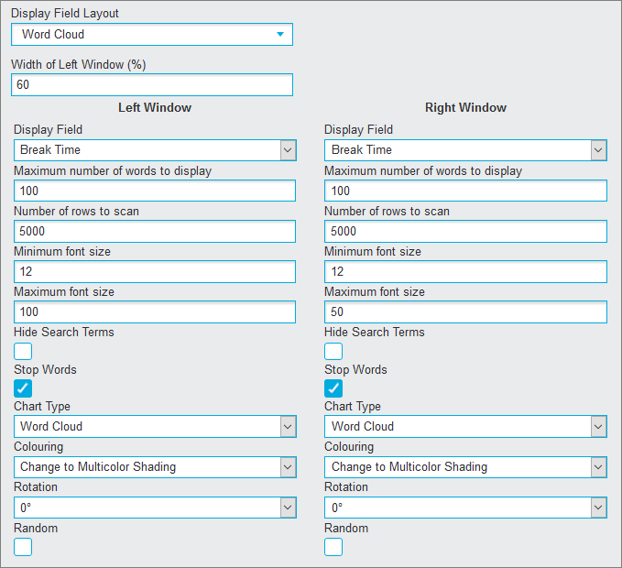Click the Width of Left Window field
The height and width of the screenshot is (568, 622).
[152, 85]
